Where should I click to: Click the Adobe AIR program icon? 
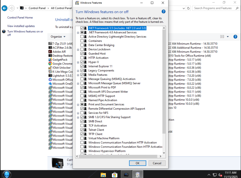coord(50,52)
